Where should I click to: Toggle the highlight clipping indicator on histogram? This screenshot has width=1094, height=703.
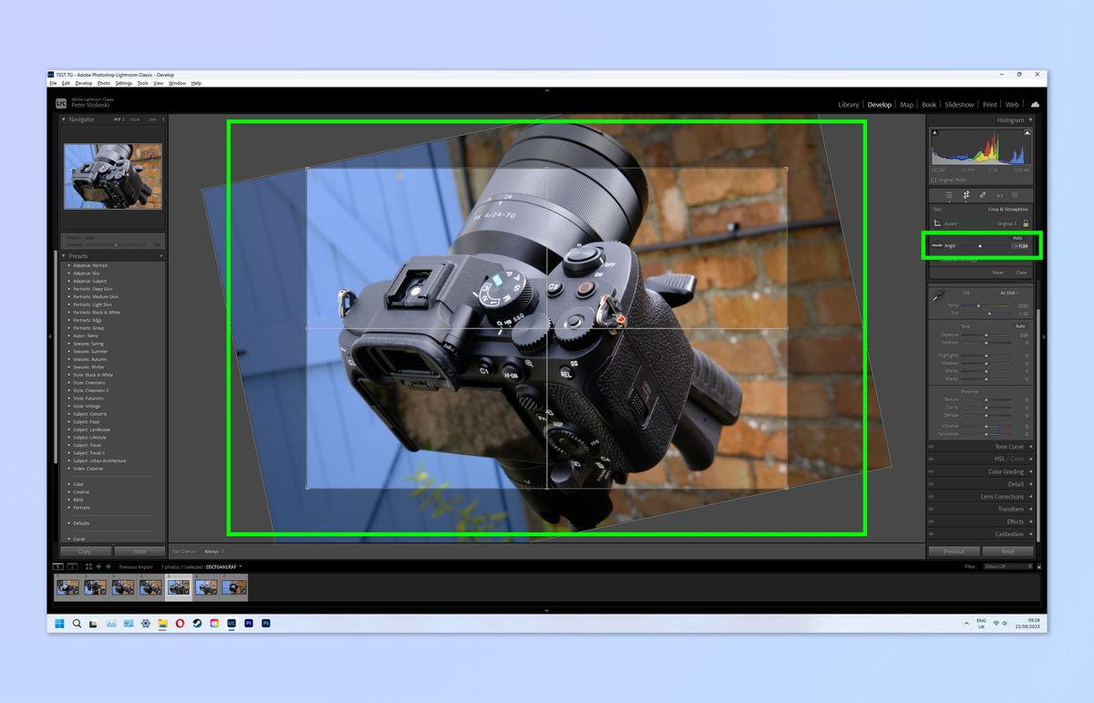[1027, 132]
